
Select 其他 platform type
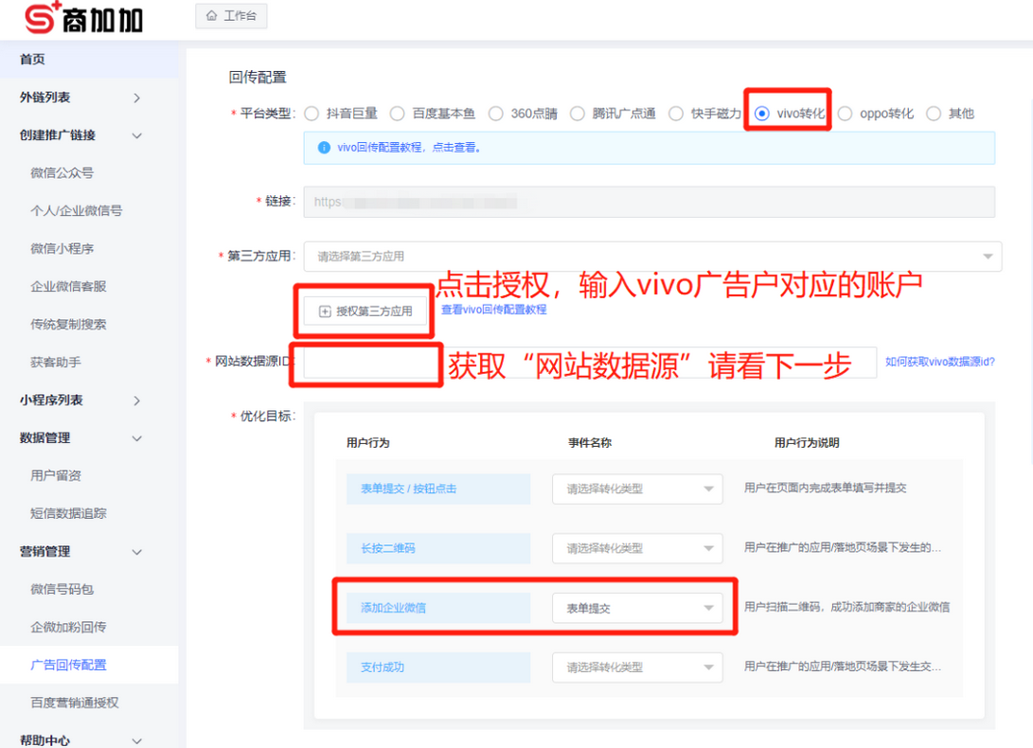pos(934,114)
